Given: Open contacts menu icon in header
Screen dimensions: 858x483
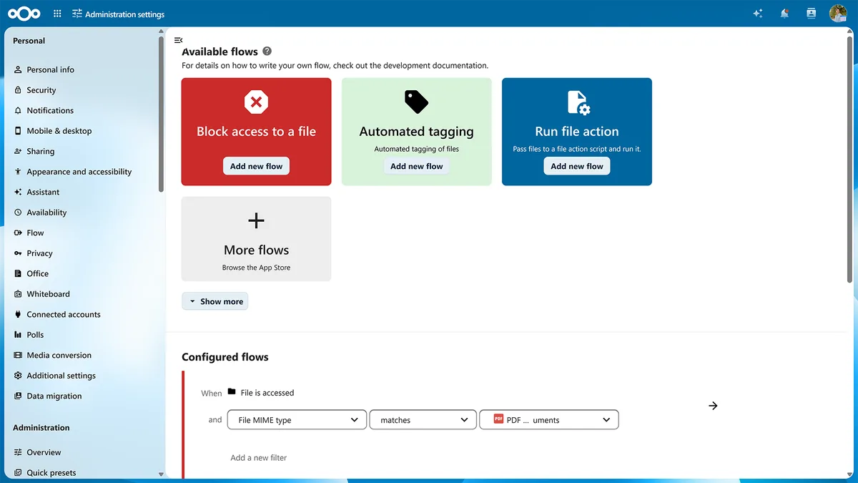Looking at the screenshot, I should pyautogui.click(x=811, y=14).
